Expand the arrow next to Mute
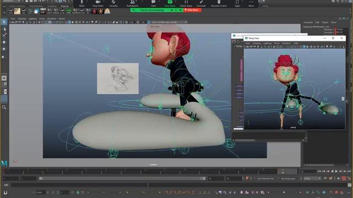The image size is (353, 198). coord(87,2)
